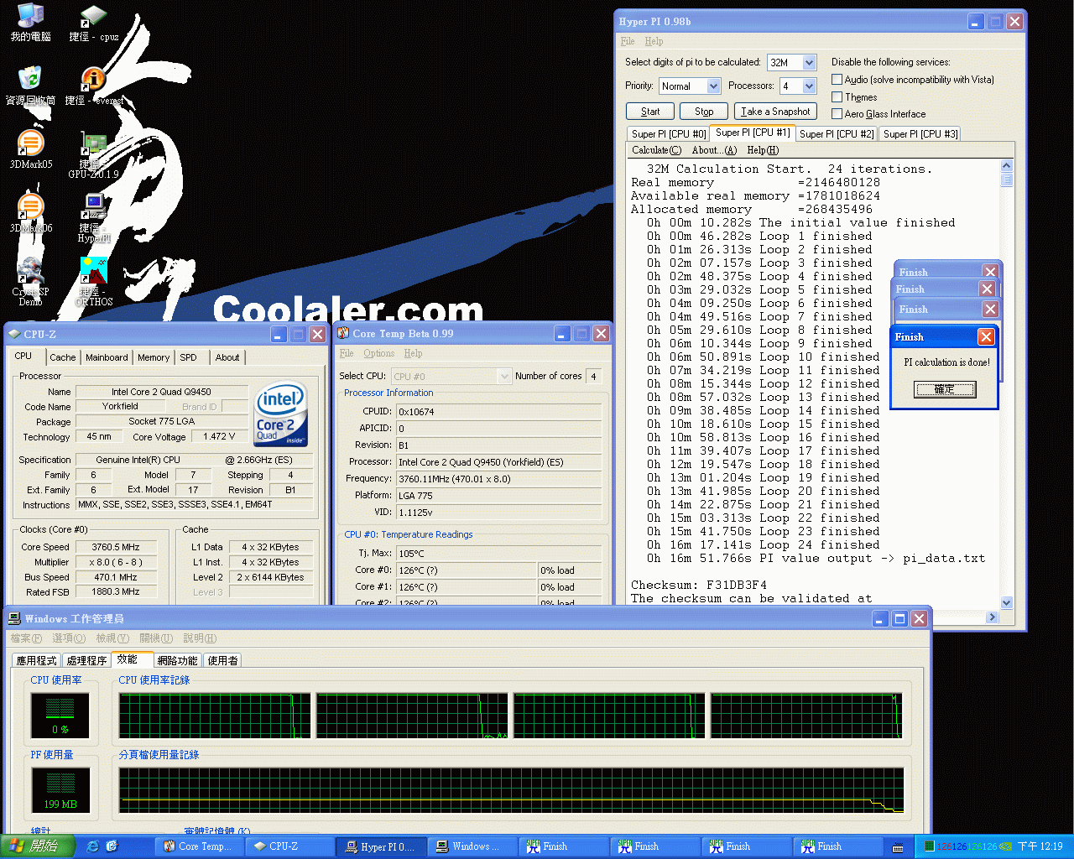This screenshot has width=1074, height=859.
Task: Open the About tab in CPU-Z
Action: tap(227, 357)
